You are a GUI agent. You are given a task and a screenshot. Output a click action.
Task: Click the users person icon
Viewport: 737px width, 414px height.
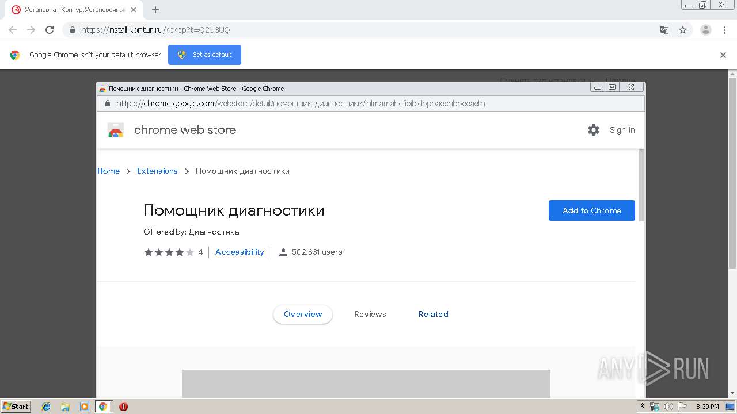(x=283, y=252)
